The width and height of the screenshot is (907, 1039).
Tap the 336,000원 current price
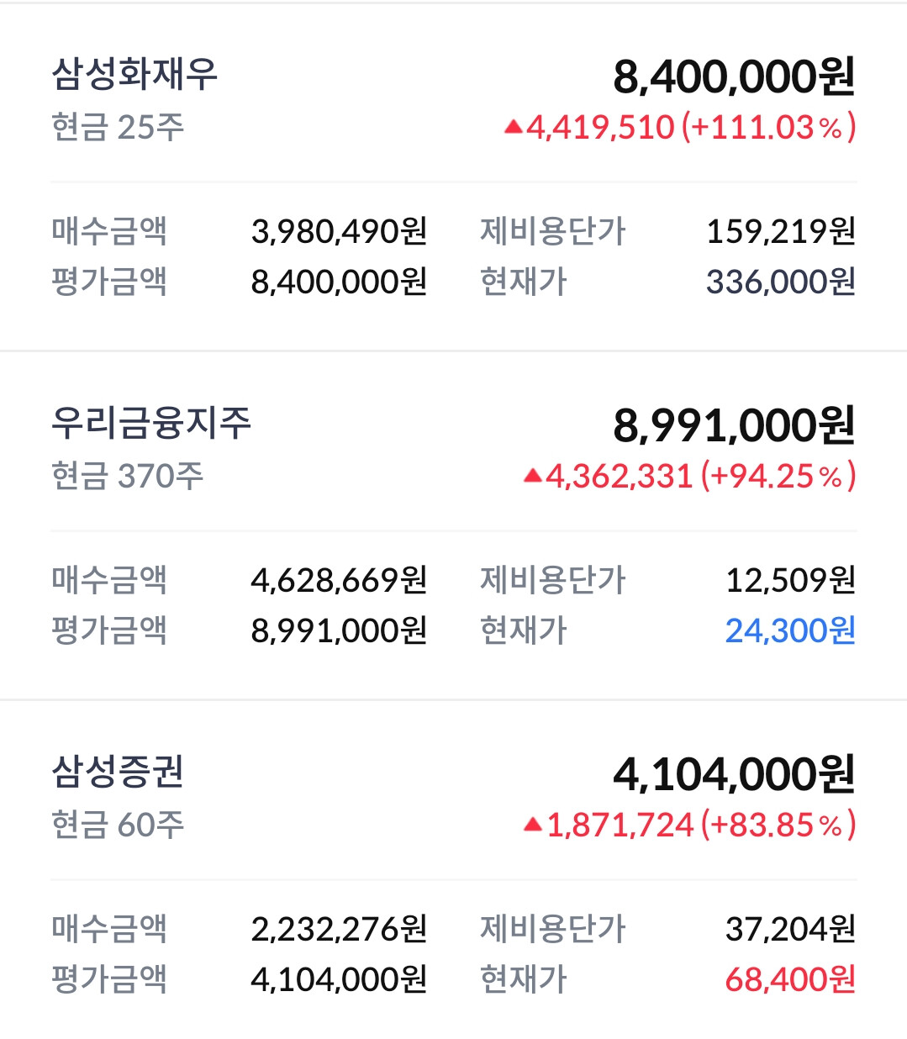pos(780,282)
